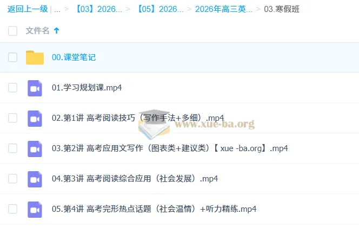Open the 00.课堂笔记 folder name link
The width and height of the screenshot is (359, 234).
click(74, 57)
